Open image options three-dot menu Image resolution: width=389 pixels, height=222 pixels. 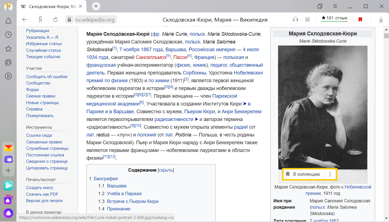pos(330,174)
